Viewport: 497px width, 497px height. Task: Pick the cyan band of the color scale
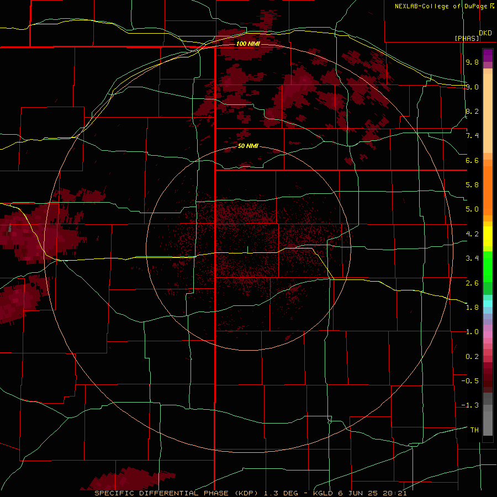[x=488, y=304]
